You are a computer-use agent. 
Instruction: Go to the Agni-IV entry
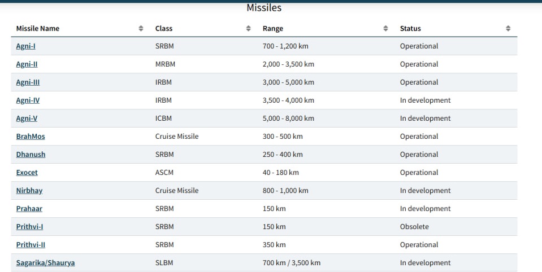[28, 100]
